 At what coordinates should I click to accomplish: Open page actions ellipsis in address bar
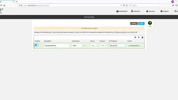point(121,5)
